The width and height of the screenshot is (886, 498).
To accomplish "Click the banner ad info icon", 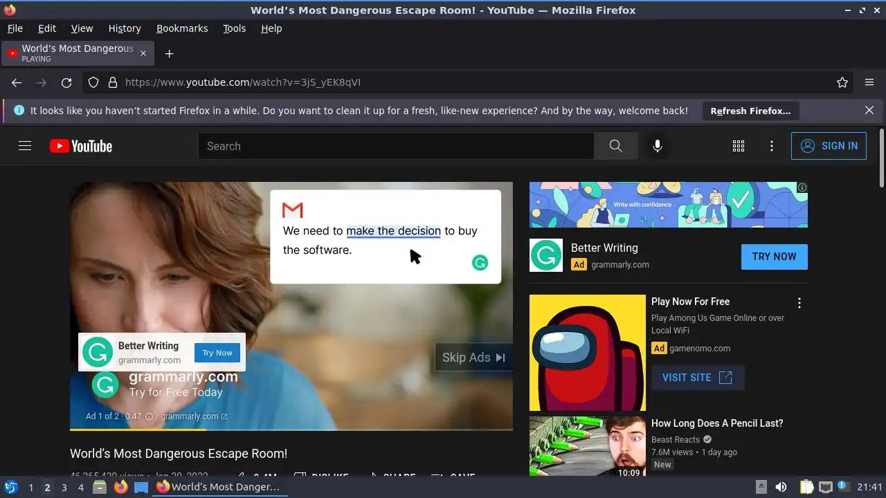I will [x=802, y=187].
